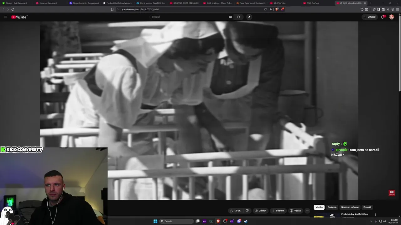Screen dimensions: 401x225
Task: Like the video with the thumbs-up button
Action: click(x=235, y=211)
